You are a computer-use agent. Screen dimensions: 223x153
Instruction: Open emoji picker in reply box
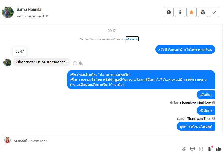point(201,149)
